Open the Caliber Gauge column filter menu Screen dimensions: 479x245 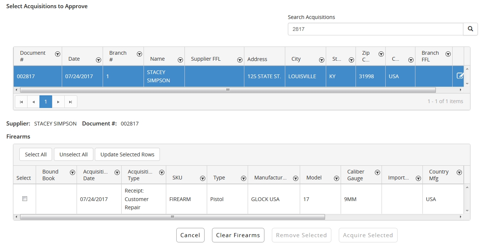[x=377, y=172]
